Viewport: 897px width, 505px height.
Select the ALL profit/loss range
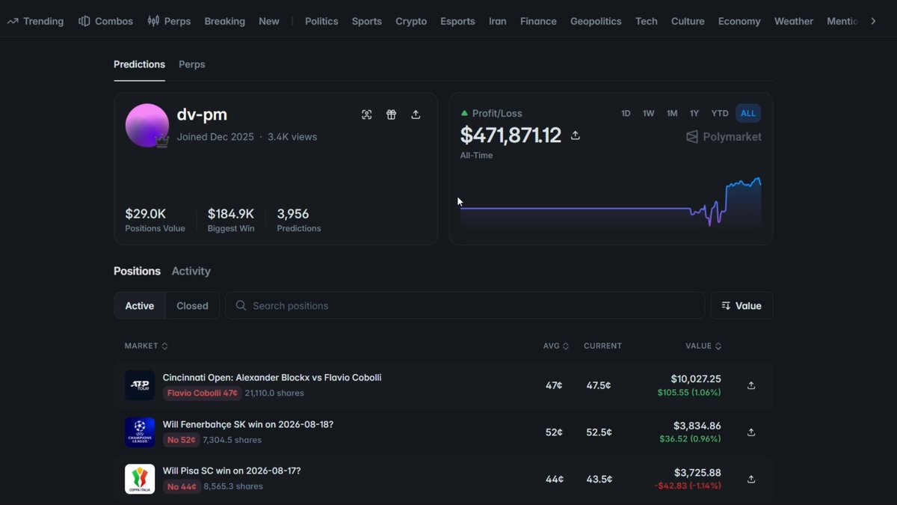tap(748, 114)
